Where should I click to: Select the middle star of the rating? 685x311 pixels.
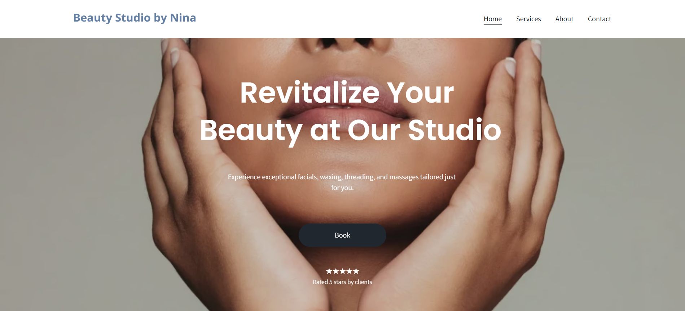click(x=342, y=271)
